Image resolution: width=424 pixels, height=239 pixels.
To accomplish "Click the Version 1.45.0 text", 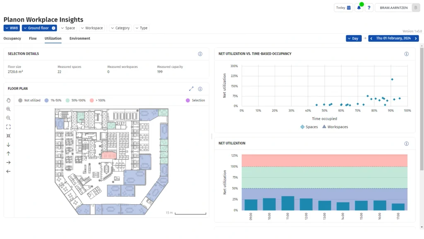I will [x=412, y=31].
